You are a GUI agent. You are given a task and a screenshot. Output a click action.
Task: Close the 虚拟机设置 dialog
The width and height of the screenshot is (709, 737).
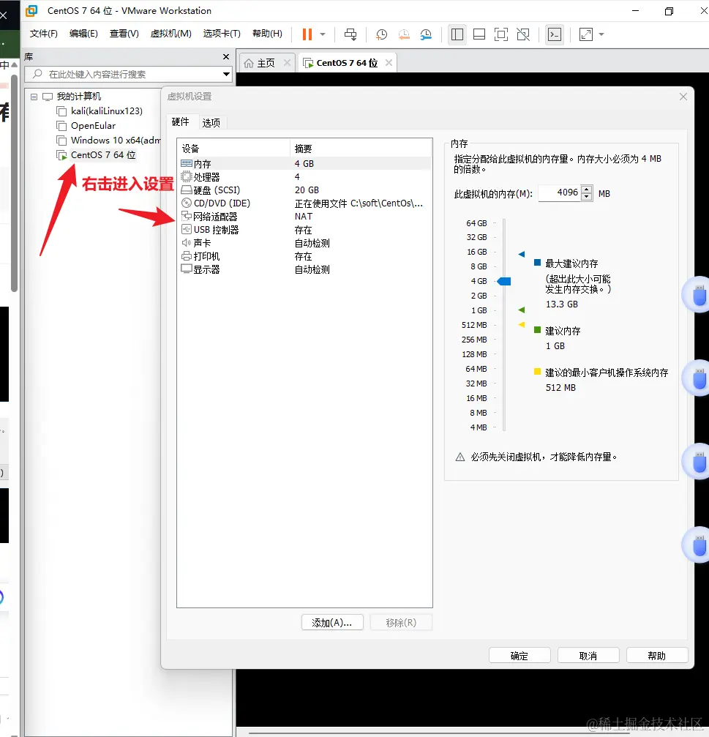coord(683,97)
